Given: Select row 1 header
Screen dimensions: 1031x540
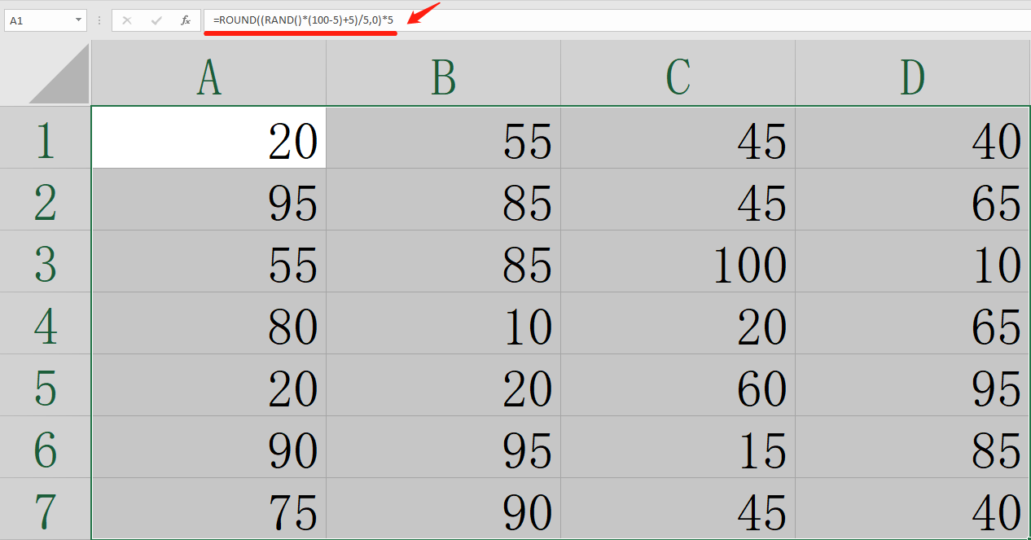Looking at the screenshot, I should tap(46, 138).
